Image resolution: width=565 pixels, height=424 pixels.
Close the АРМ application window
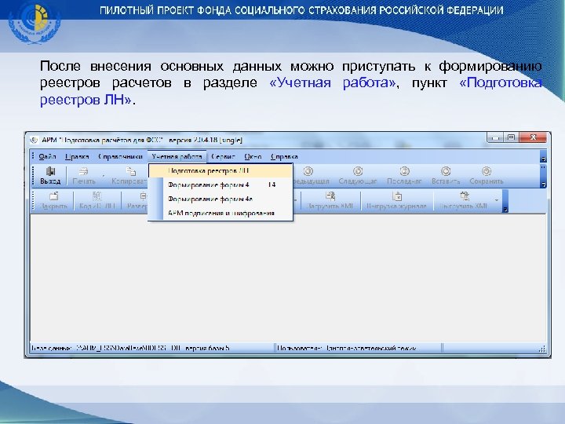click(534, 137)
